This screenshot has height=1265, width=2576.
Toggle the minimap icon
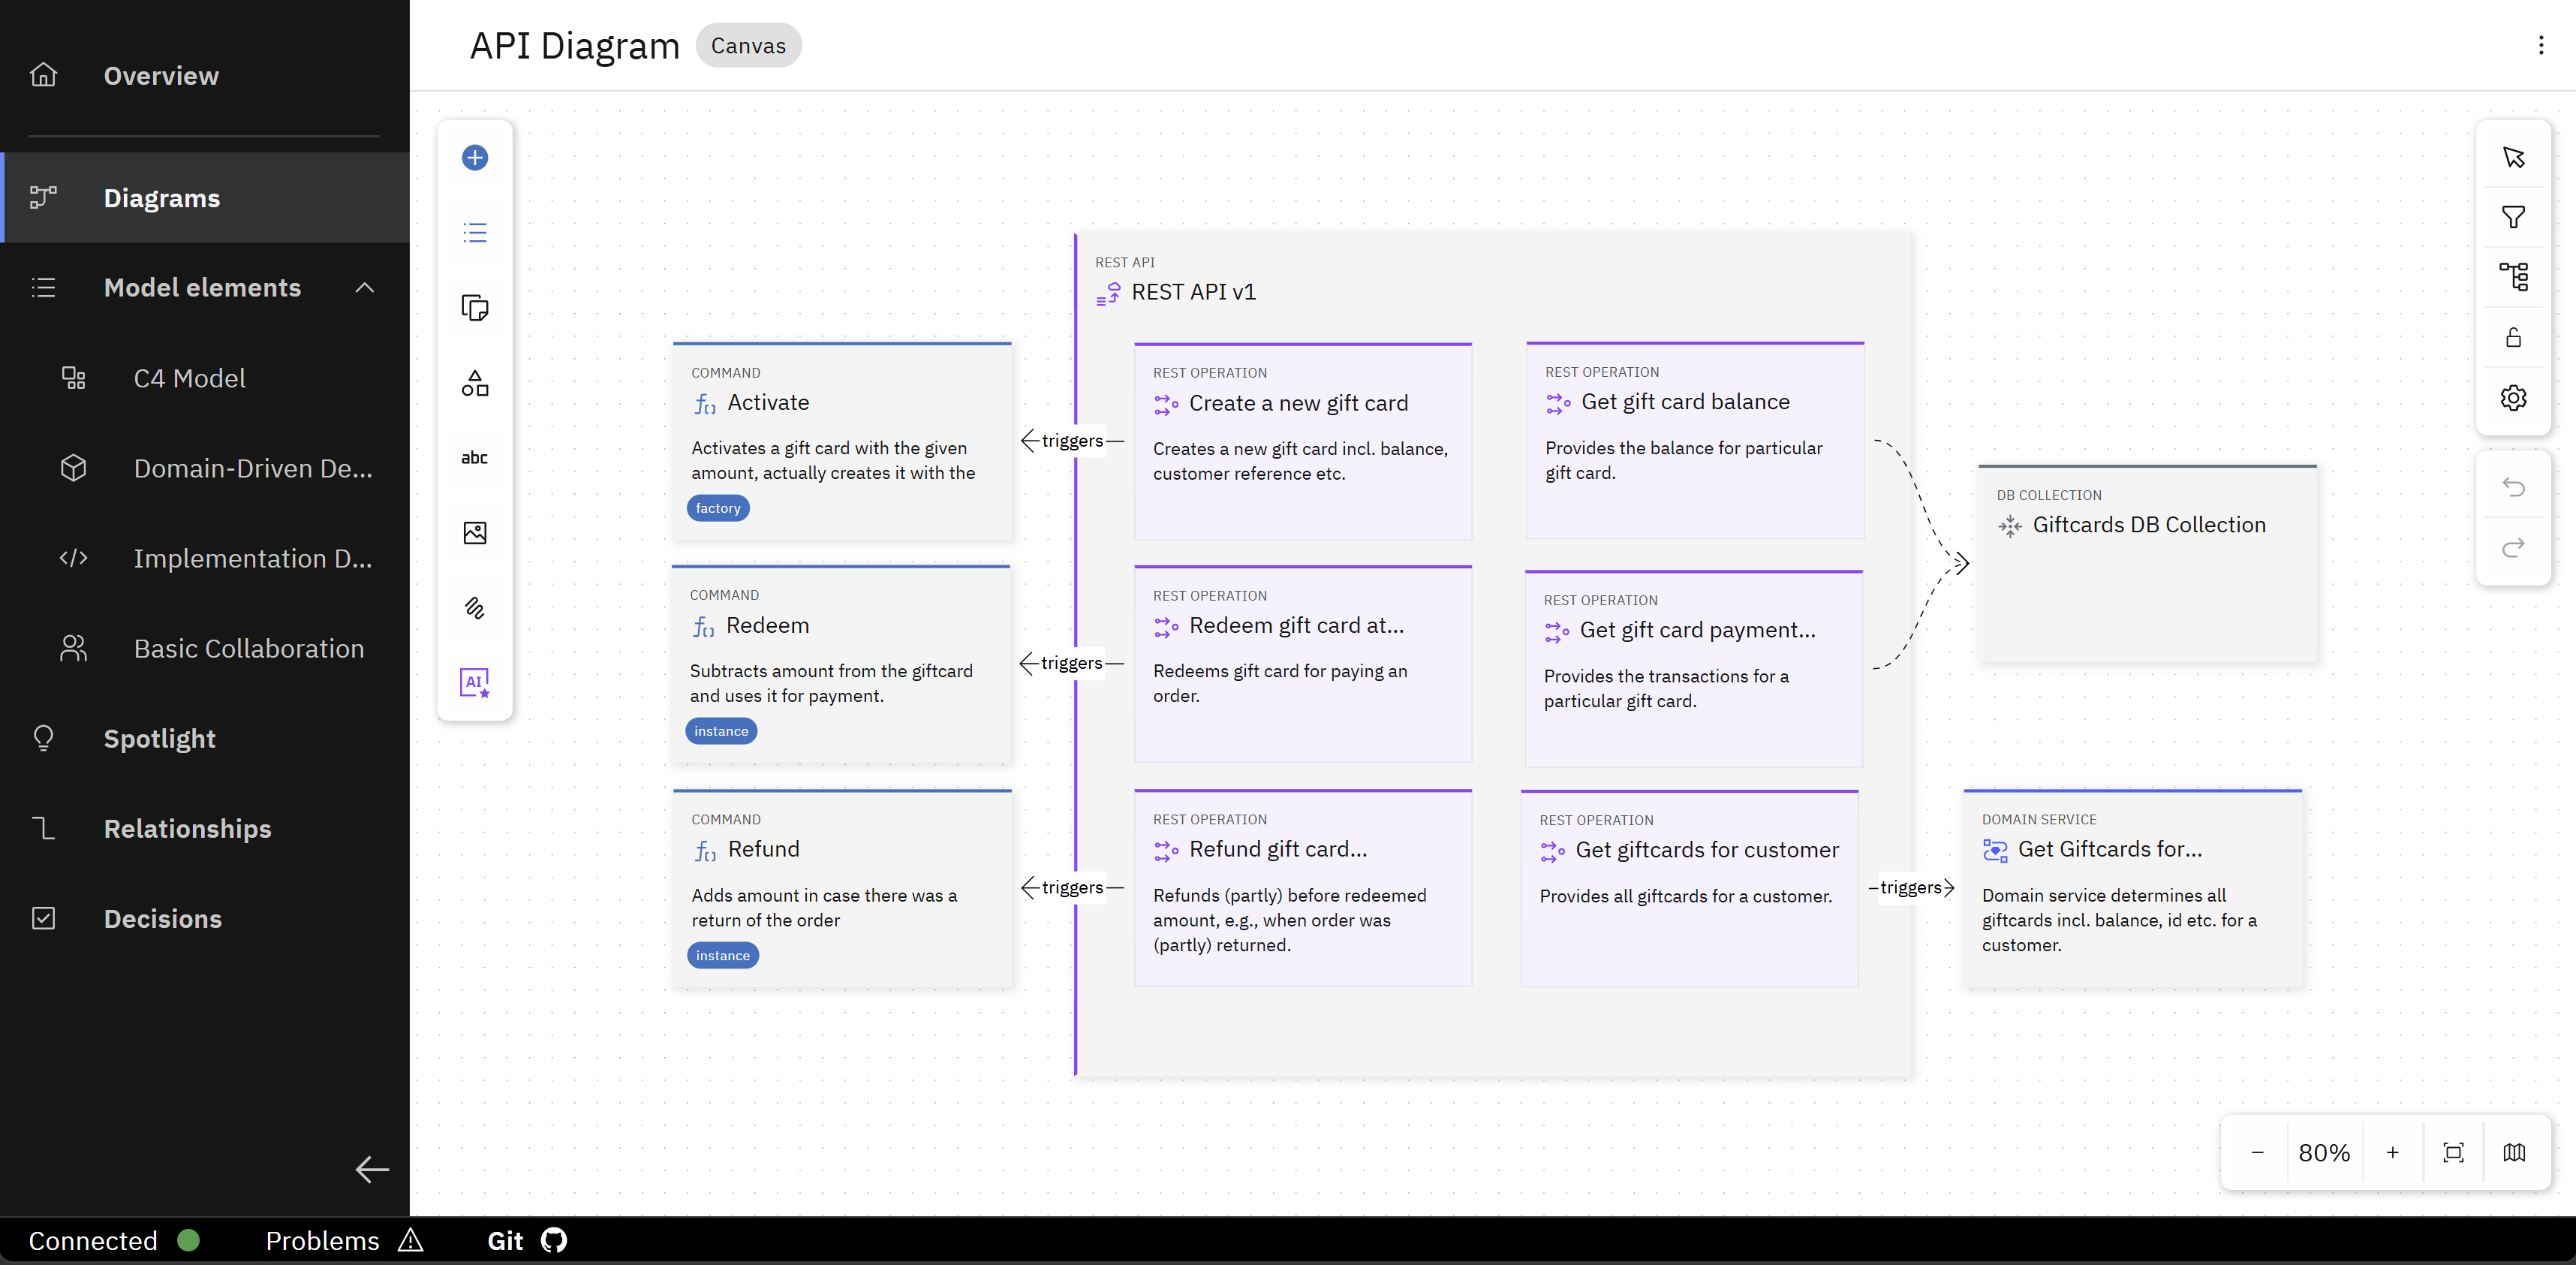pyautogui.click(x=2515, y=1153)
